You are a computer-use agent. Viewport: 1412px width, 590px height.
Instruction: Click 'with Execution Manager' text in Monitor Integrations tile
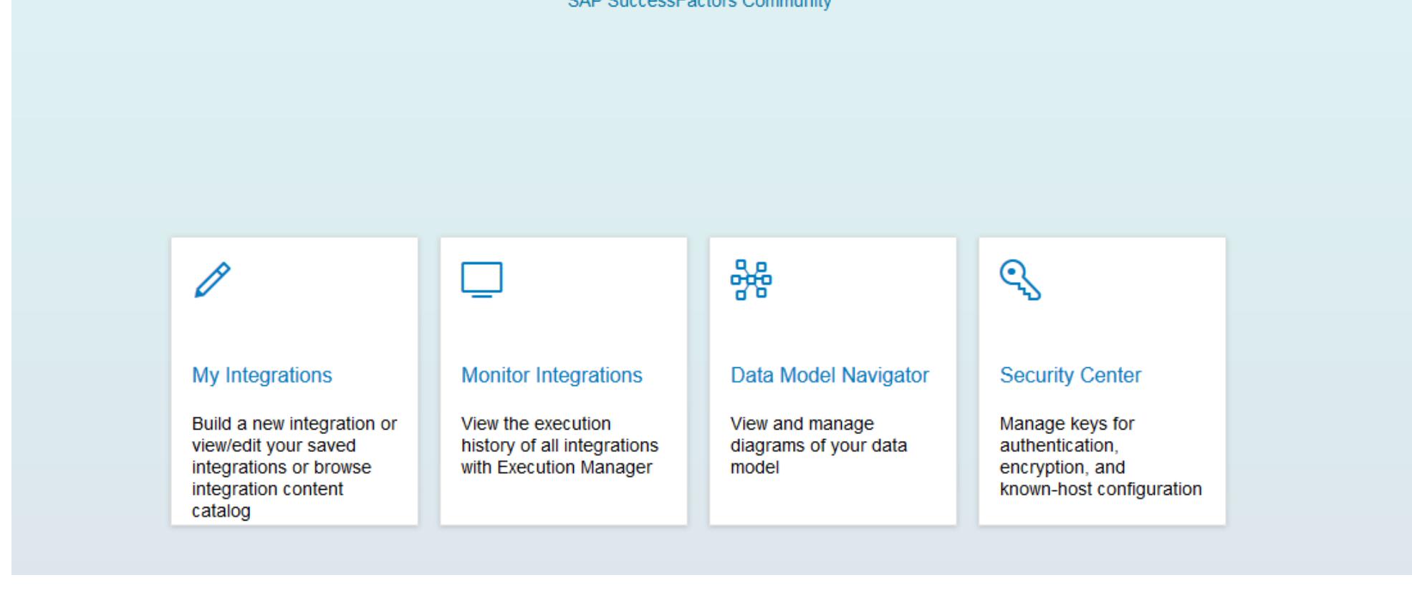point(557,468)
